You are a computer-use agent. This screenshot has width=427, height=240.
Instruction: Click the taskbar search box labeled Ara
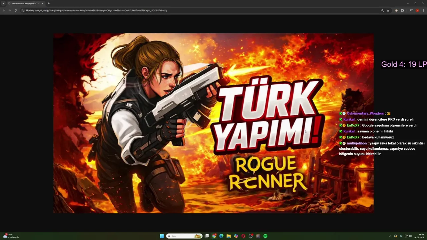click(x=184, y=236)
